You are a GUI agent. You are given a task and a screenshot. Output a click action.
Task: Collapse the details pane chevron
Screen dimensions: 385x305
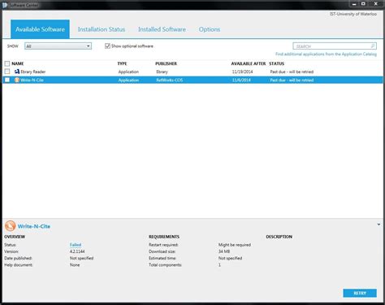379,224
